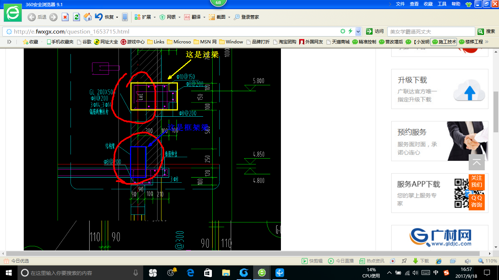Image resolution: width=499 pixels, height=280 pixels.
Task: Open the 收藏 favorites star bookmark
Action: coord(30,42)
